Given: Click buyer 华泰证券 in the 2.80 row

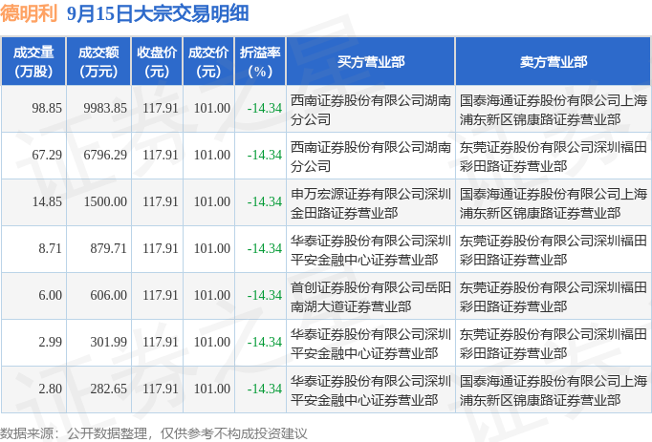Looking at the screenshot, I should click(x=371, y=390).
